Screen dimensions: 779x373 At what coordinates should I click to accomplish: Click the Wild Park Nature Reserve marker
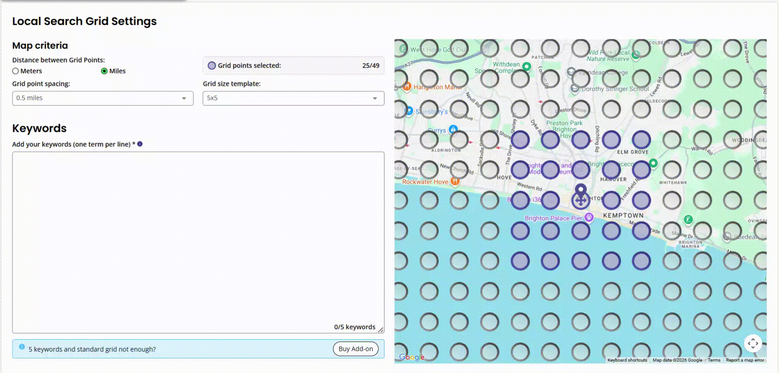tap(636, 55)
